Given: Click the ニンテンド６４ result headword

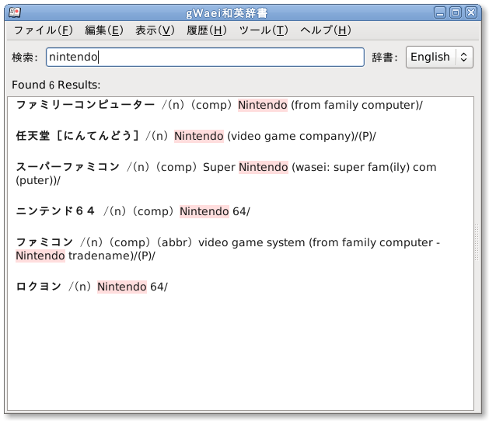Looking at the screenshot, I should (x=56, y=211).
